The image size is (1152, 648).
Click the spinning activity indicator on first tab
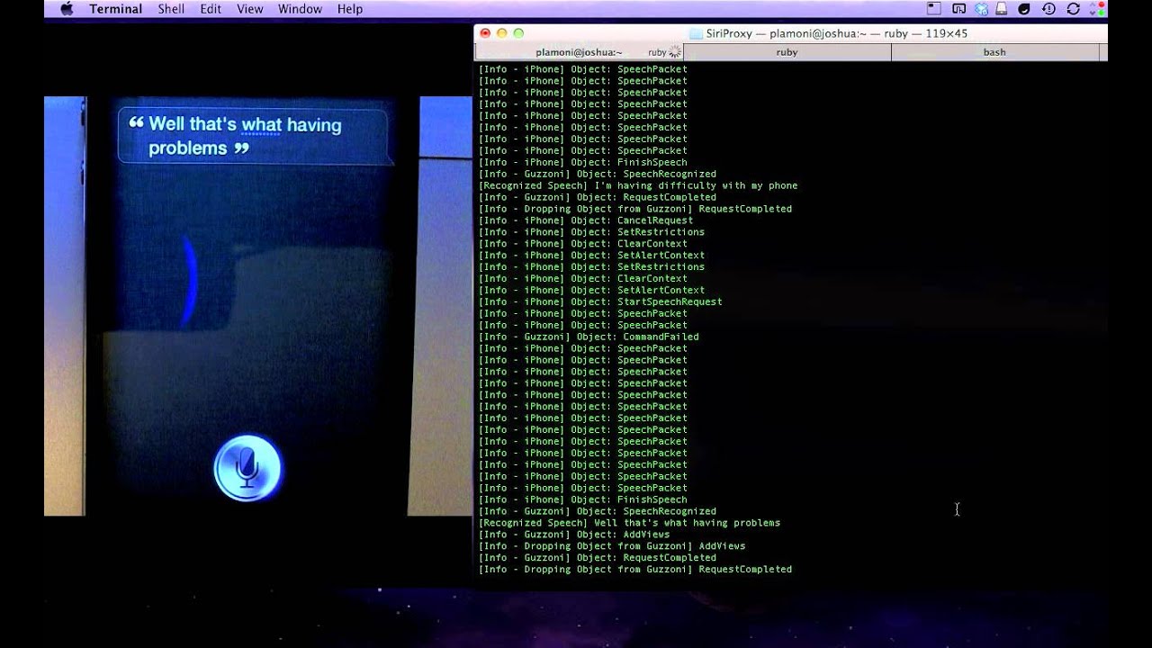tap(674, 52)
